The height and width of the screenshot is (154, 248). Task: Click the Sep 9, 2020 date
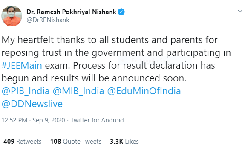49,120
